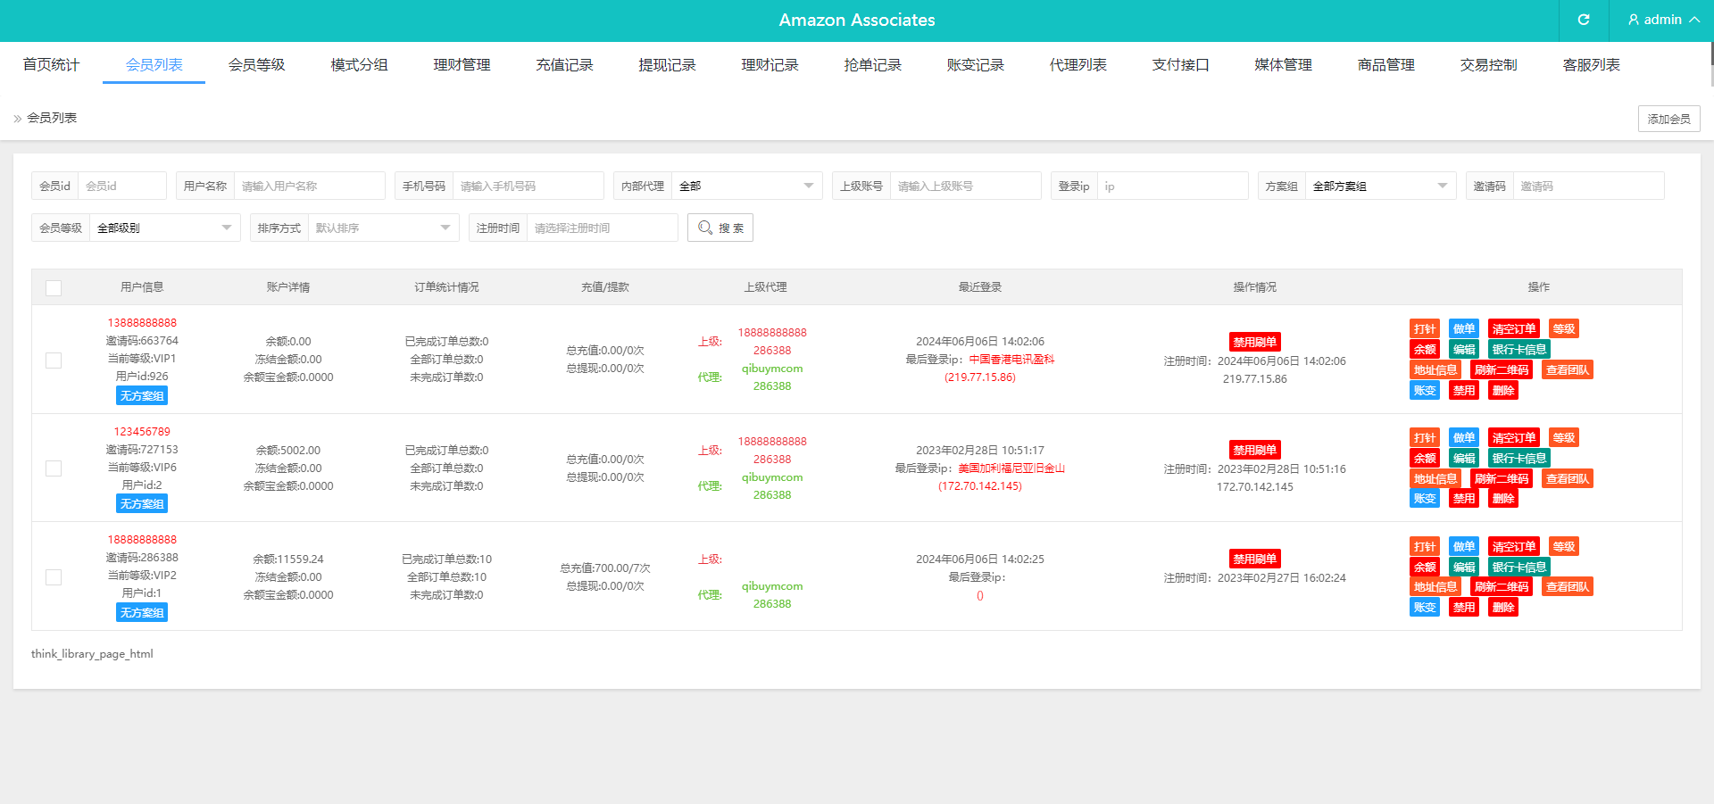Image resolution: width=1714 pixels, height=804 pixels.
Task: Open the 会员等级 level dropdown
Action: tap(164, 228)
